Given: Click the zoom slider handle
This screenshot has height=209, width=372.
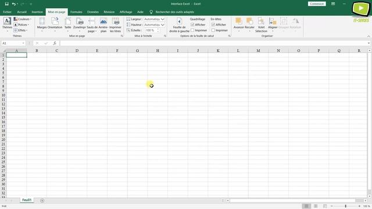Looking at the screenshot, I should (x=346, y=206).
